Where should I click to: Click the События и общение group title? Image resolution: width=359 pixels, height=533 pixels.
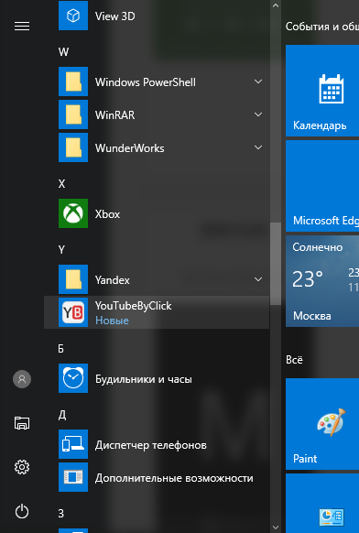322,27
